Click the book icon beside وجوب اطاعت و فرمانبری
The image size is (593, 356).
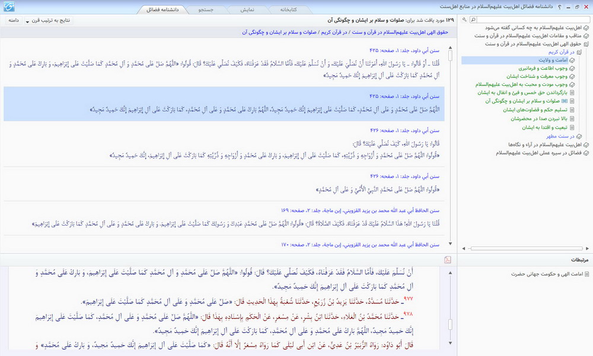(x=572, y=68)
